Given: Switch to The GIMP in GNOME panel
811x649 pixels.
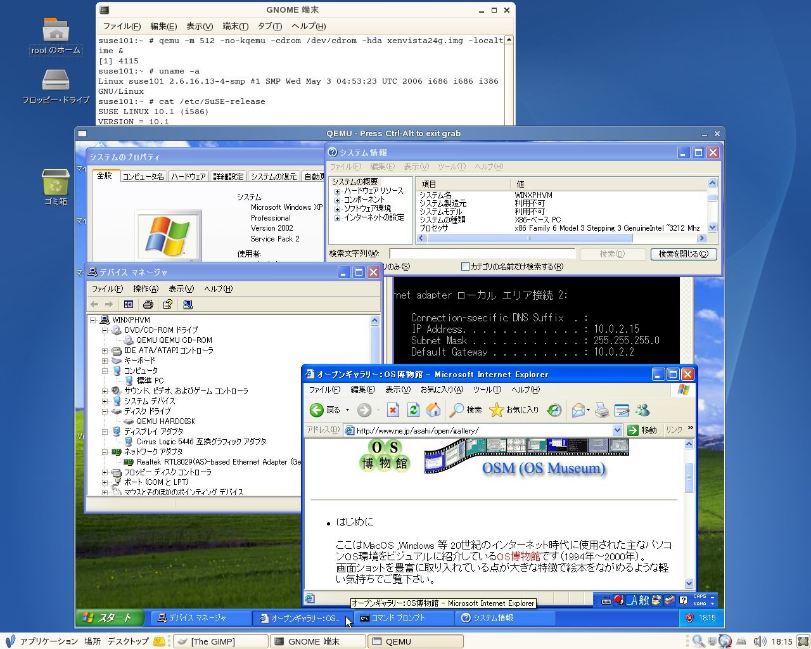Looking at the screenshot, I should [220, 641].
